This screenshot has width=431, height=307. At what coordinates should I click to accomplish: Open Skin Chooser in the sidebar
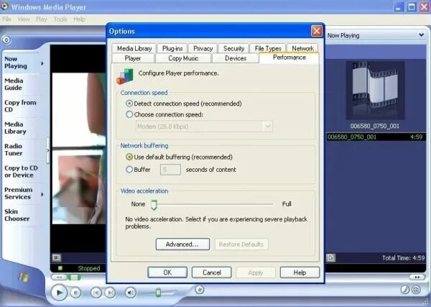coord(17,215)
